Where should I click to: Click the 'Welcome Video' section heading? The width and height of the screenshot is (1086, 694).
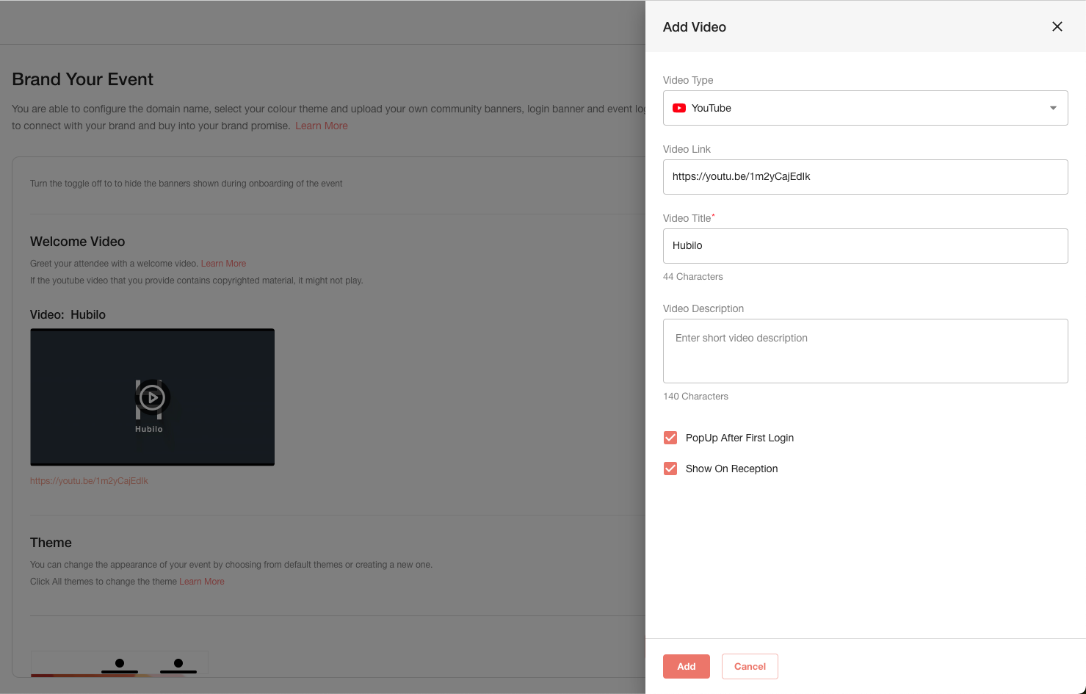[x=78, y=242]
